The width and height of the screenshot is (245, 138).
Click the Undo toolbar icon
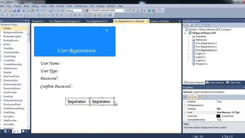38,11
